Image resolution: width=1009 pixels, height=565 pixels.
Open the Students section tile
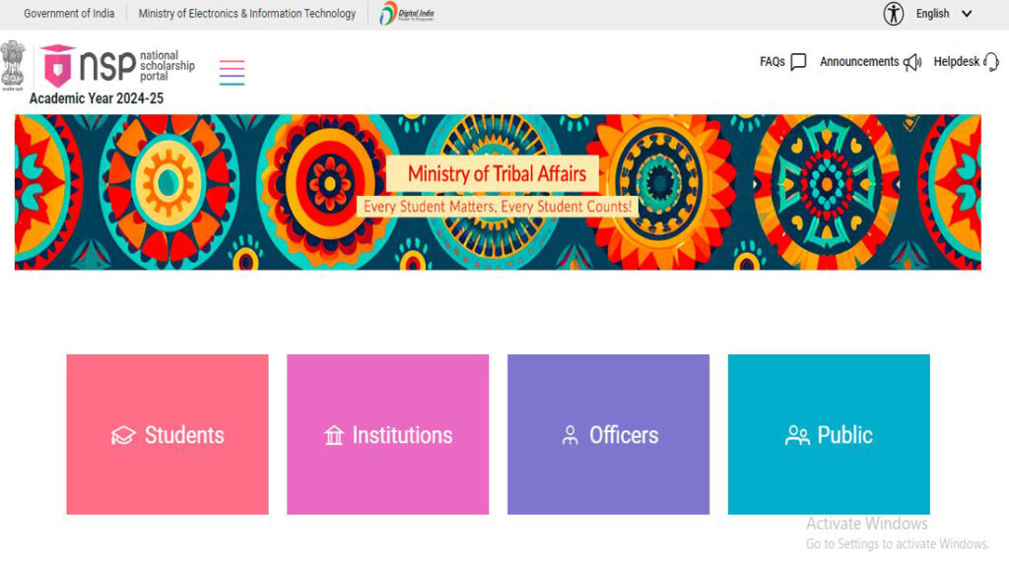(x=168, y=434)
